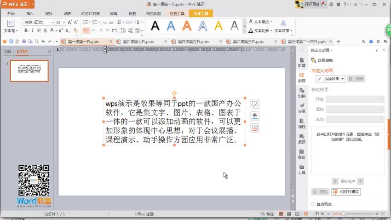Click the increase indent icon
The image size is (391, 220).
pos(111,22)
